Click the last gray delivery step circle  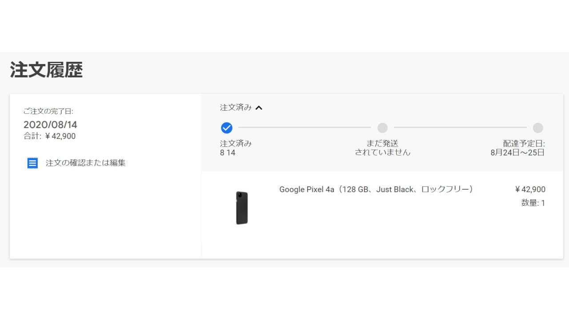tap(538, 128)
